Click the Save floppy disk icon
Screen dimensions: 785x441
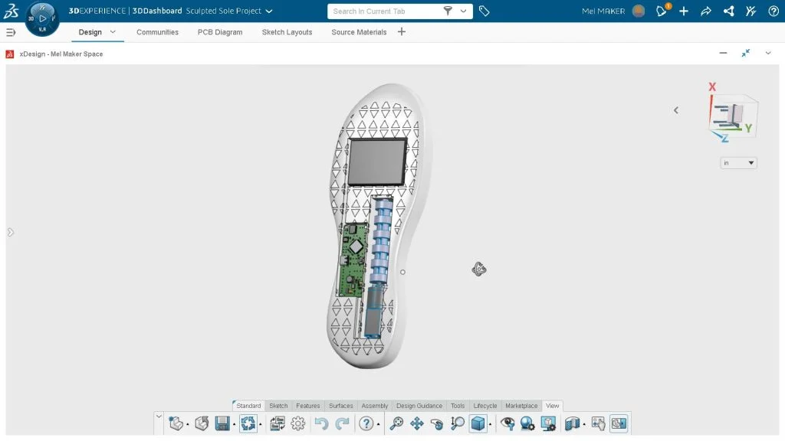coord(222,423)
